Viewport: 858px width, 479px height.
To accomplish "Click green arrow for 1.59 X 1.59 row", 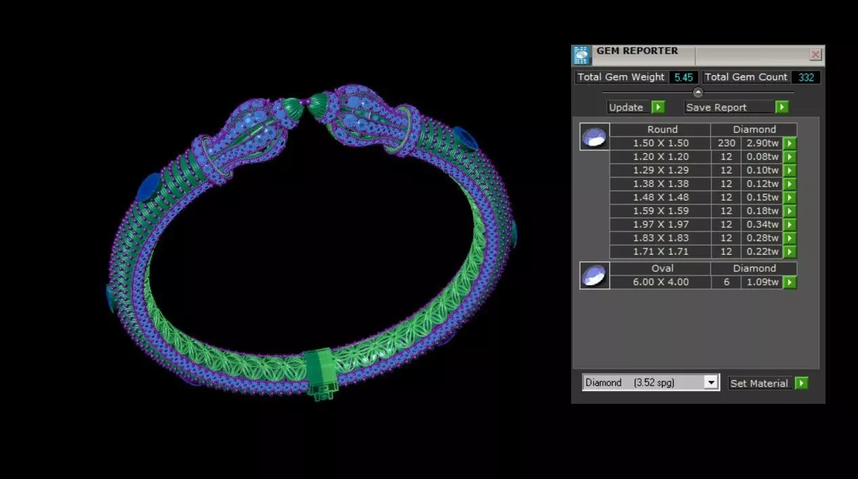I will (x=789, y=211).
